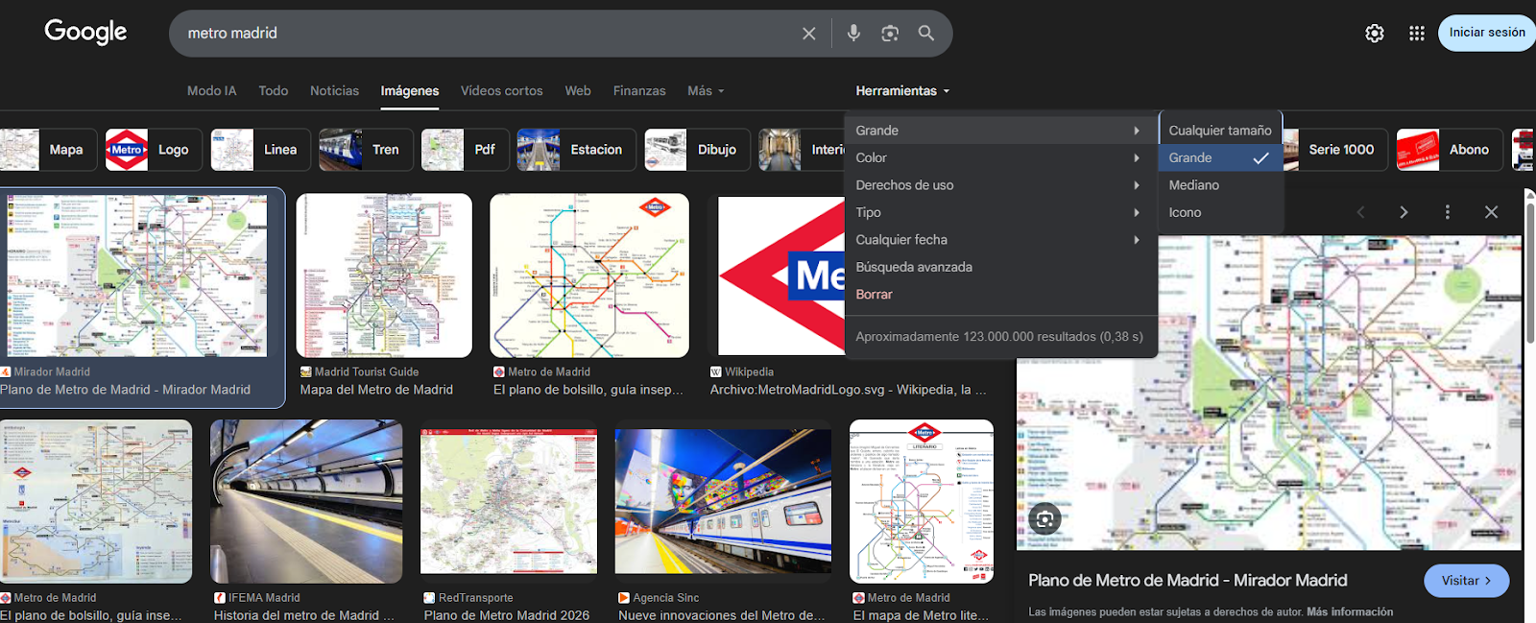Search inside the image with the lens button
This screenshot has height=623, width=1536.
click(1044, 519)
